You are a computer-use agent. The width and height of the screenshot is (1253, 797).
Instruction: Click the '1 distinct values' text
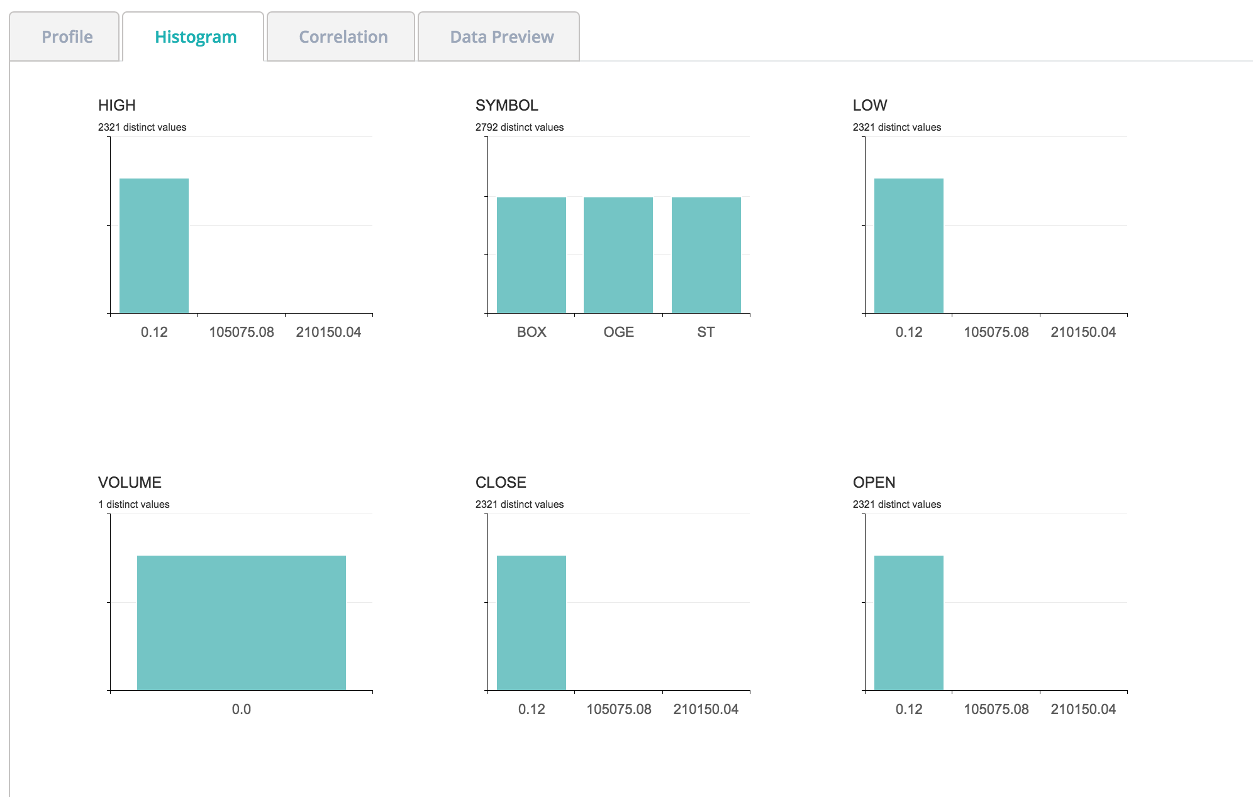[134, 504]
